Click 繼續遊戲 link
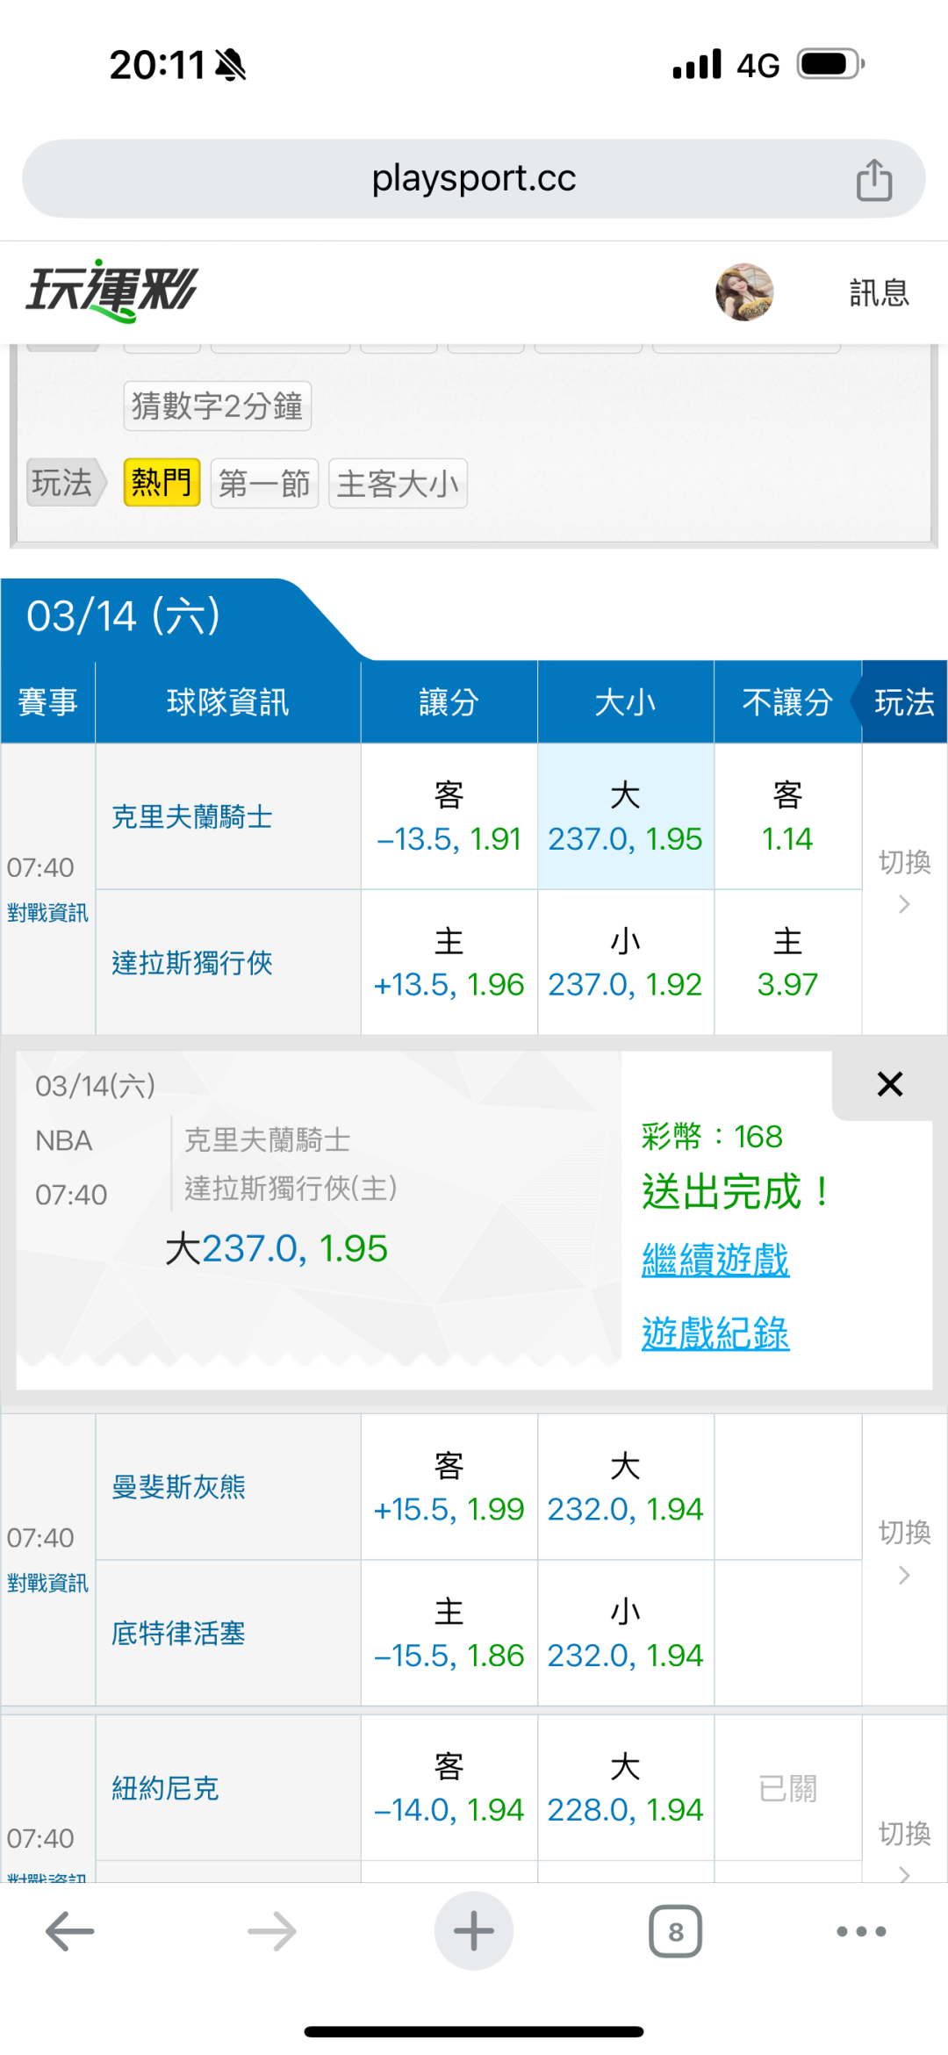Screen dimensions: 948x2055 click(715, 1260)
